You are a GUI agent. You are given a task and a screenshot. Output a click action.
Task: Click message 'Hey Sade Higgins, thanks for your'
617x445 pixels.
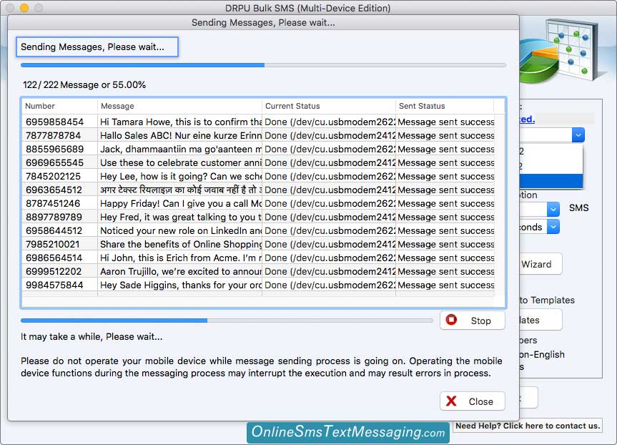click(x=181, y=285)
